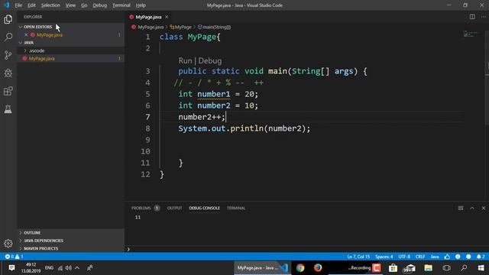Show hidden system tray icons
Screen dimensions: 489x275
click(x=77, y=268)
